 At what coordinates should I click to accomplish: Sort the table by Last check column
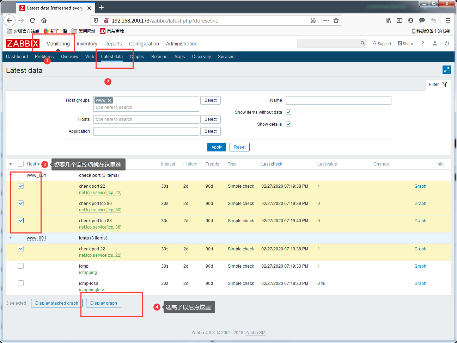coord(272,164)
